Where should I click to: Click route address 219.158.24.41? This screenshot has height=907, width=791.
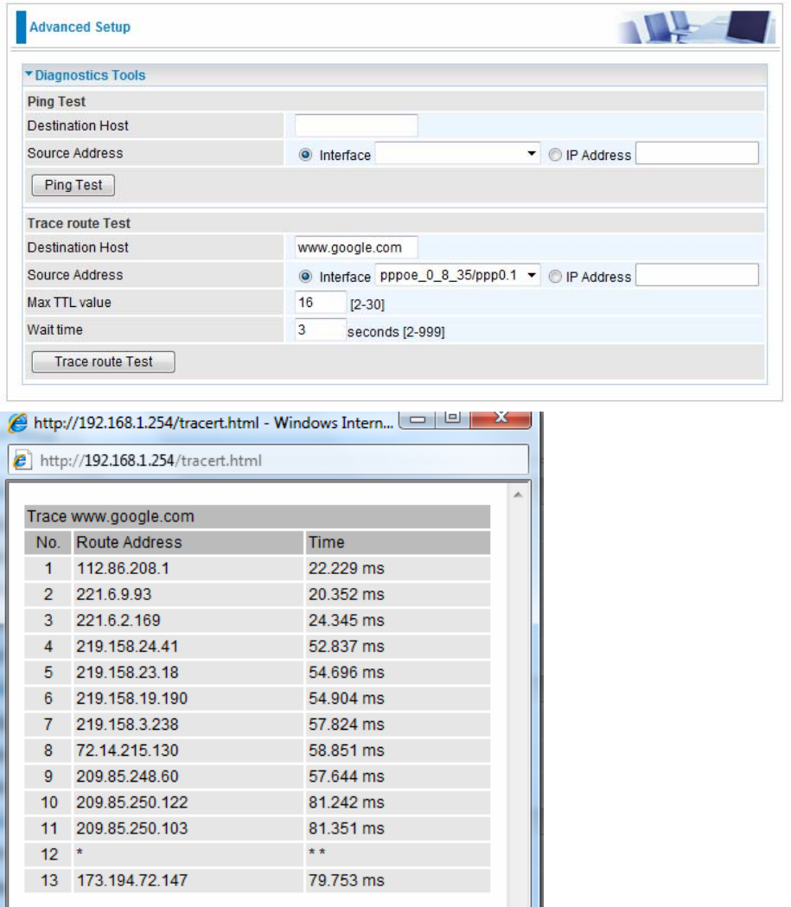tap(127, 646)
